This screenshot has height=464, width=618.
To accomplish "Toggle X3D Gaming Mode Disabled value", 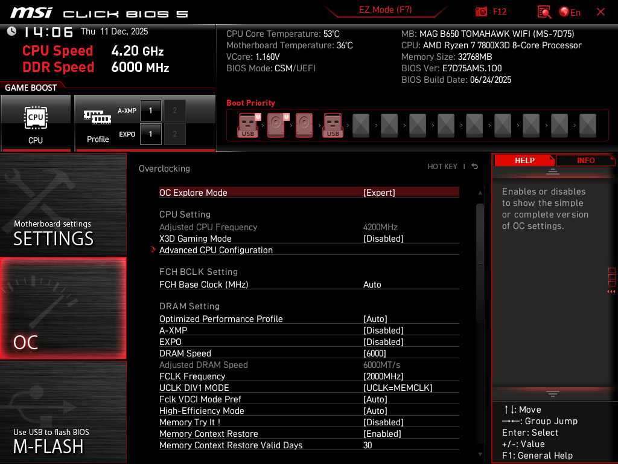I will tap(383, 239).
